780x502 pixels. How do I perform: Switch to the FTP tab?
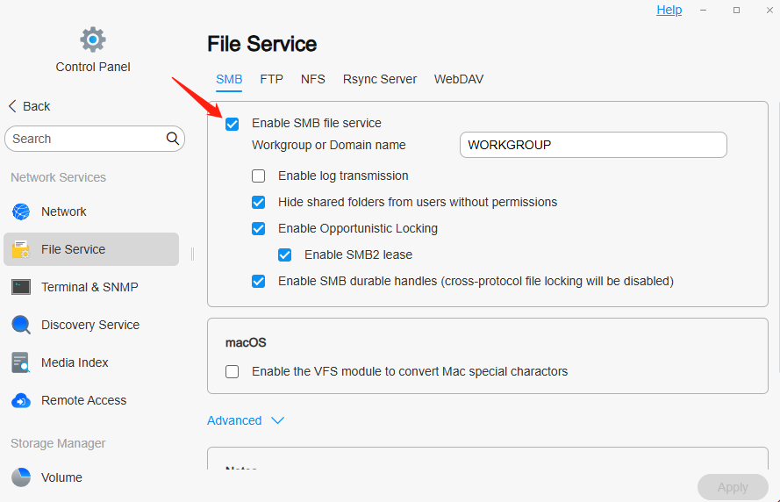pos(271,79)
